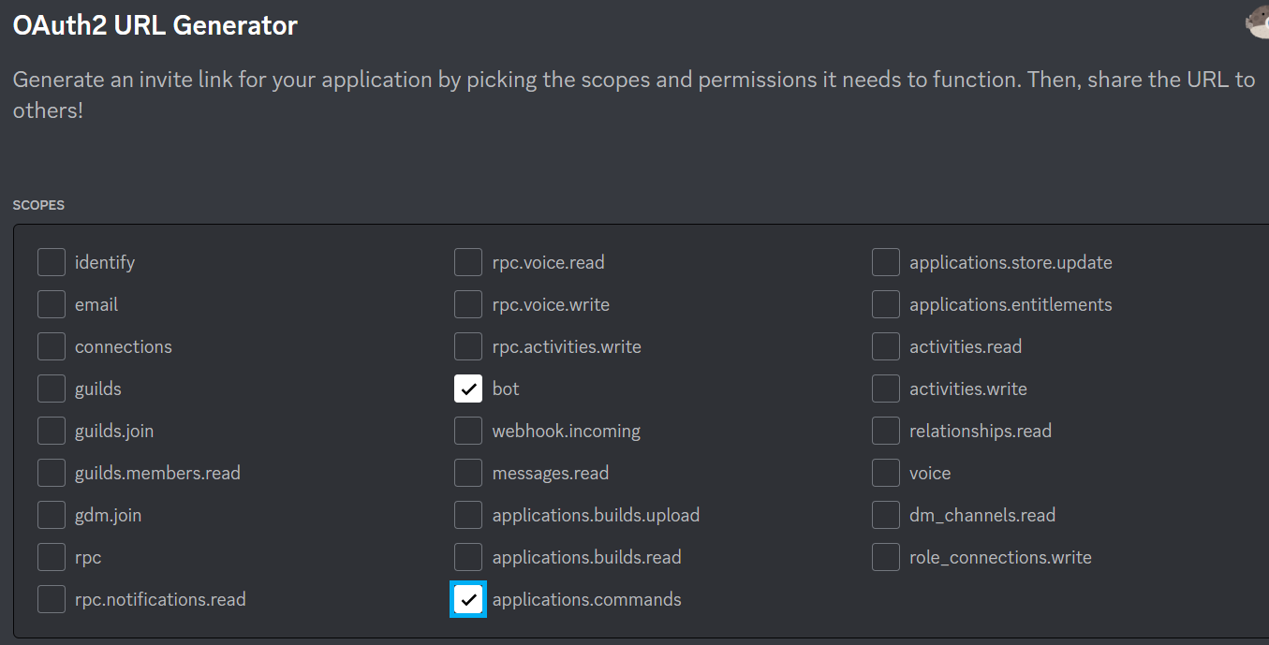Check the gdm.join scope

tap(52, 515)
